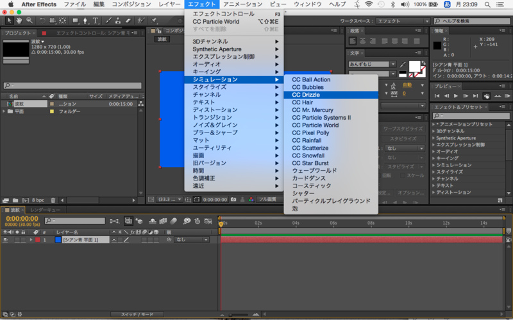Expand シミュレーション category in Effects & Presets
Viewport: 513px width, 320px height.
point(433,165)
